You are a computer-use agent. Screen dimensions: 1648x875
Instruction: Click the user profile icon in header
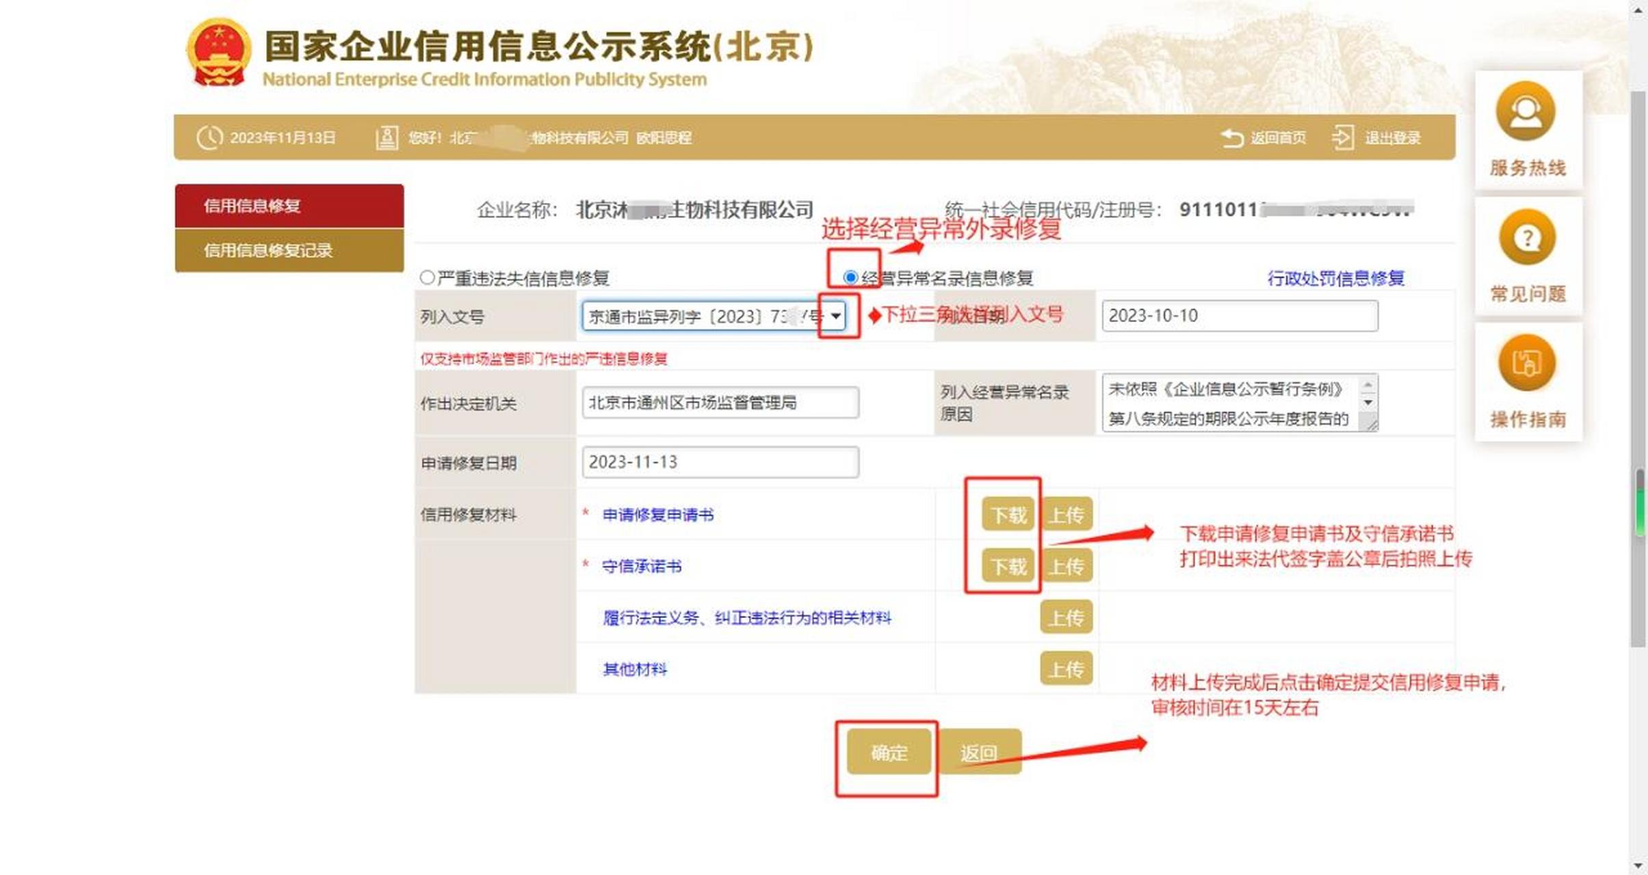(x=387, y=137)
